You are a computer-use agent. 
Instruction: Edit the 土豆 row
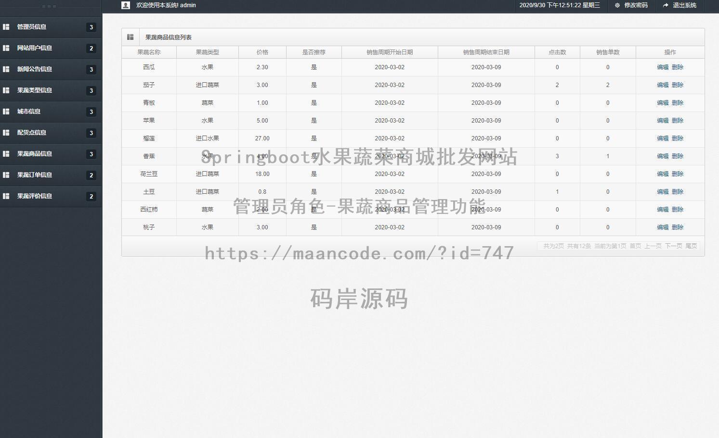coord(663,192)
